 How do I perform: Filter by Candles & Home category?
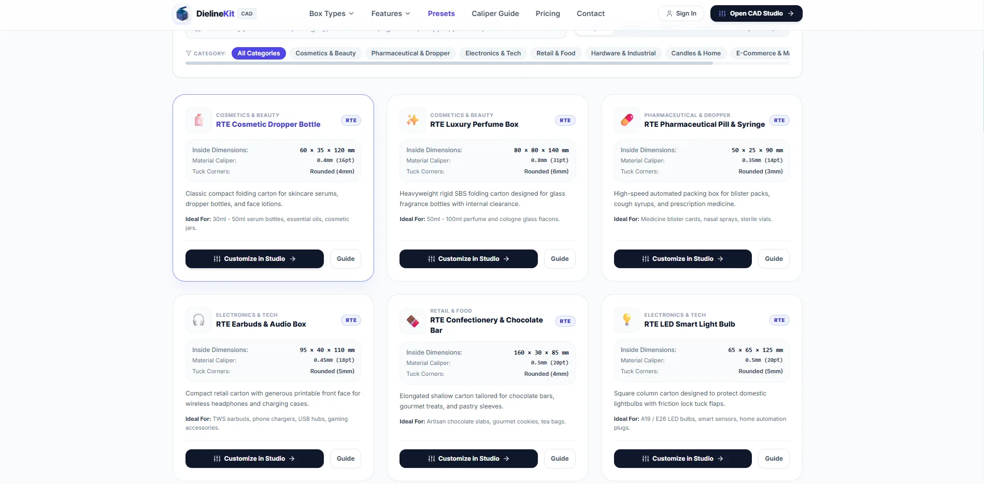click(x=696, y=53)
